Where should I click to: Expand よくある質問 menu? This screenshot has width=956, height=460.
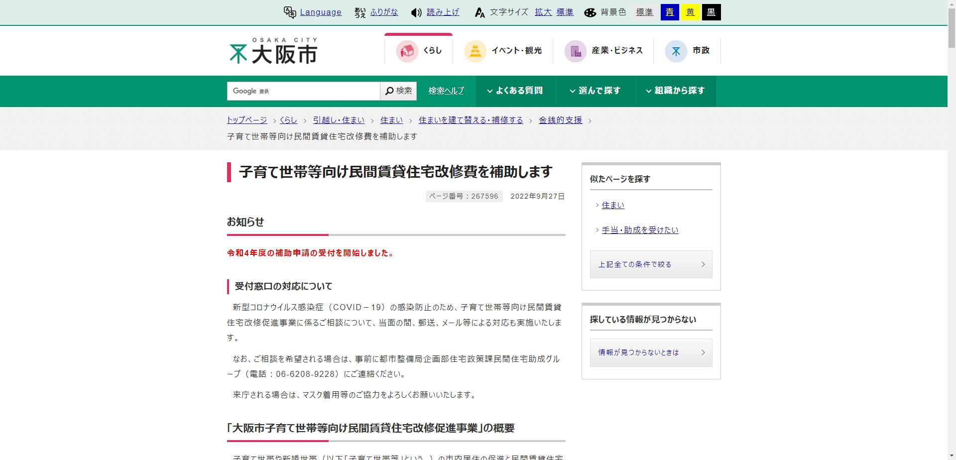[x=515, y=91]
